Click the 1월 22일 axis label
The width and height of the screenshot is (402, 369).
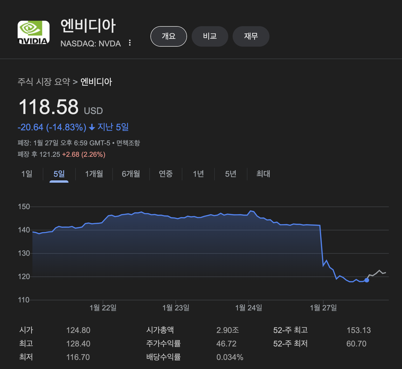coord(103,308)
